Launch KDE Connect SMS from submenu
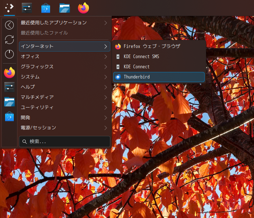254x218 pixels. pos(159,57)
